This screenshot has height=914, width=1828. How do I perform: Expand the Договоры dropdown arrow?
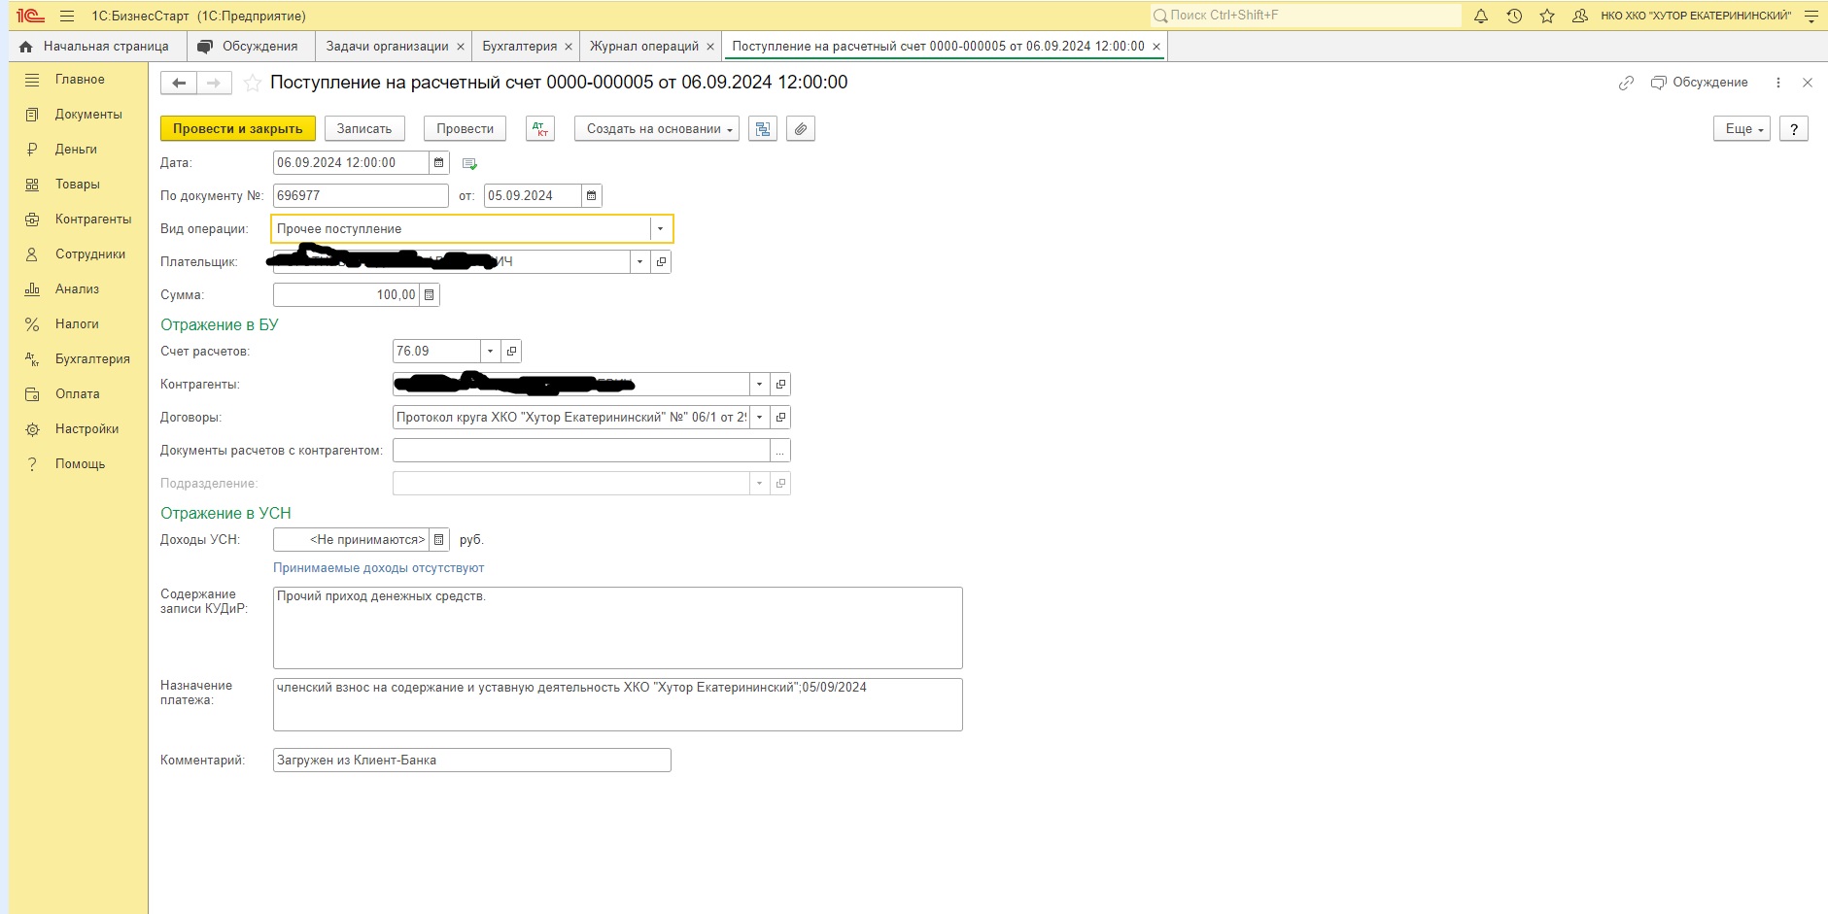click(759, 418)
